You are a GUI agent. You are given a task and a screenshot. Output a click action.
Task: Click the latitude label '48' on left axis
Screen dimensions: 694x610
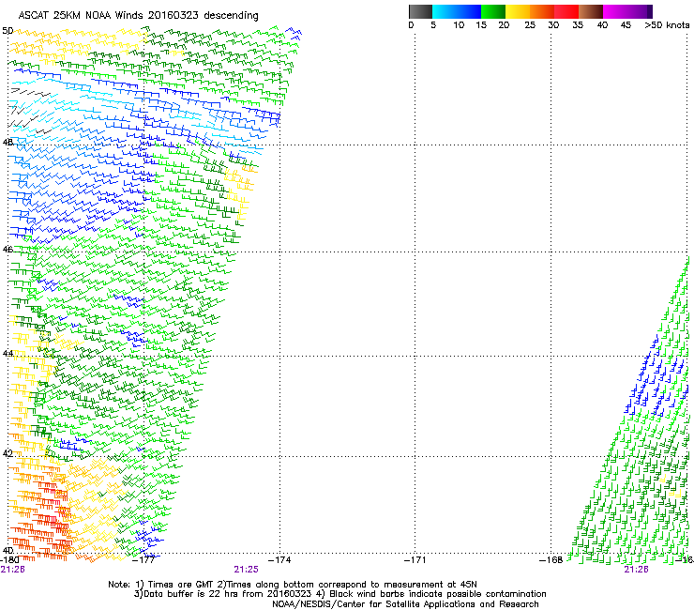pyautogui.click(x=8, y=143)
